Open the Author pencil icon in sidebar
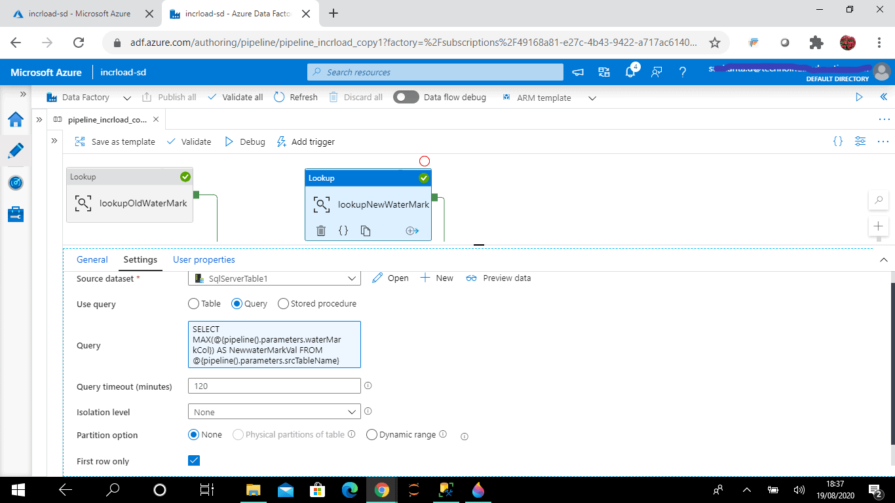This screenshot has height=503, width=895. [16, 151]
